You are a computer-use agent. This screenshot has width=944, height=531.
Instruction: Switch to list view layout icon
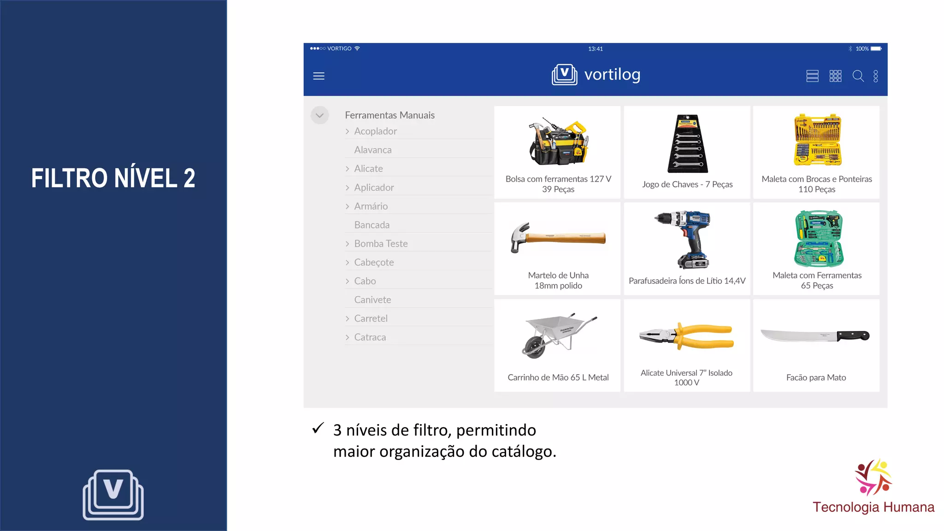[812, 76]
